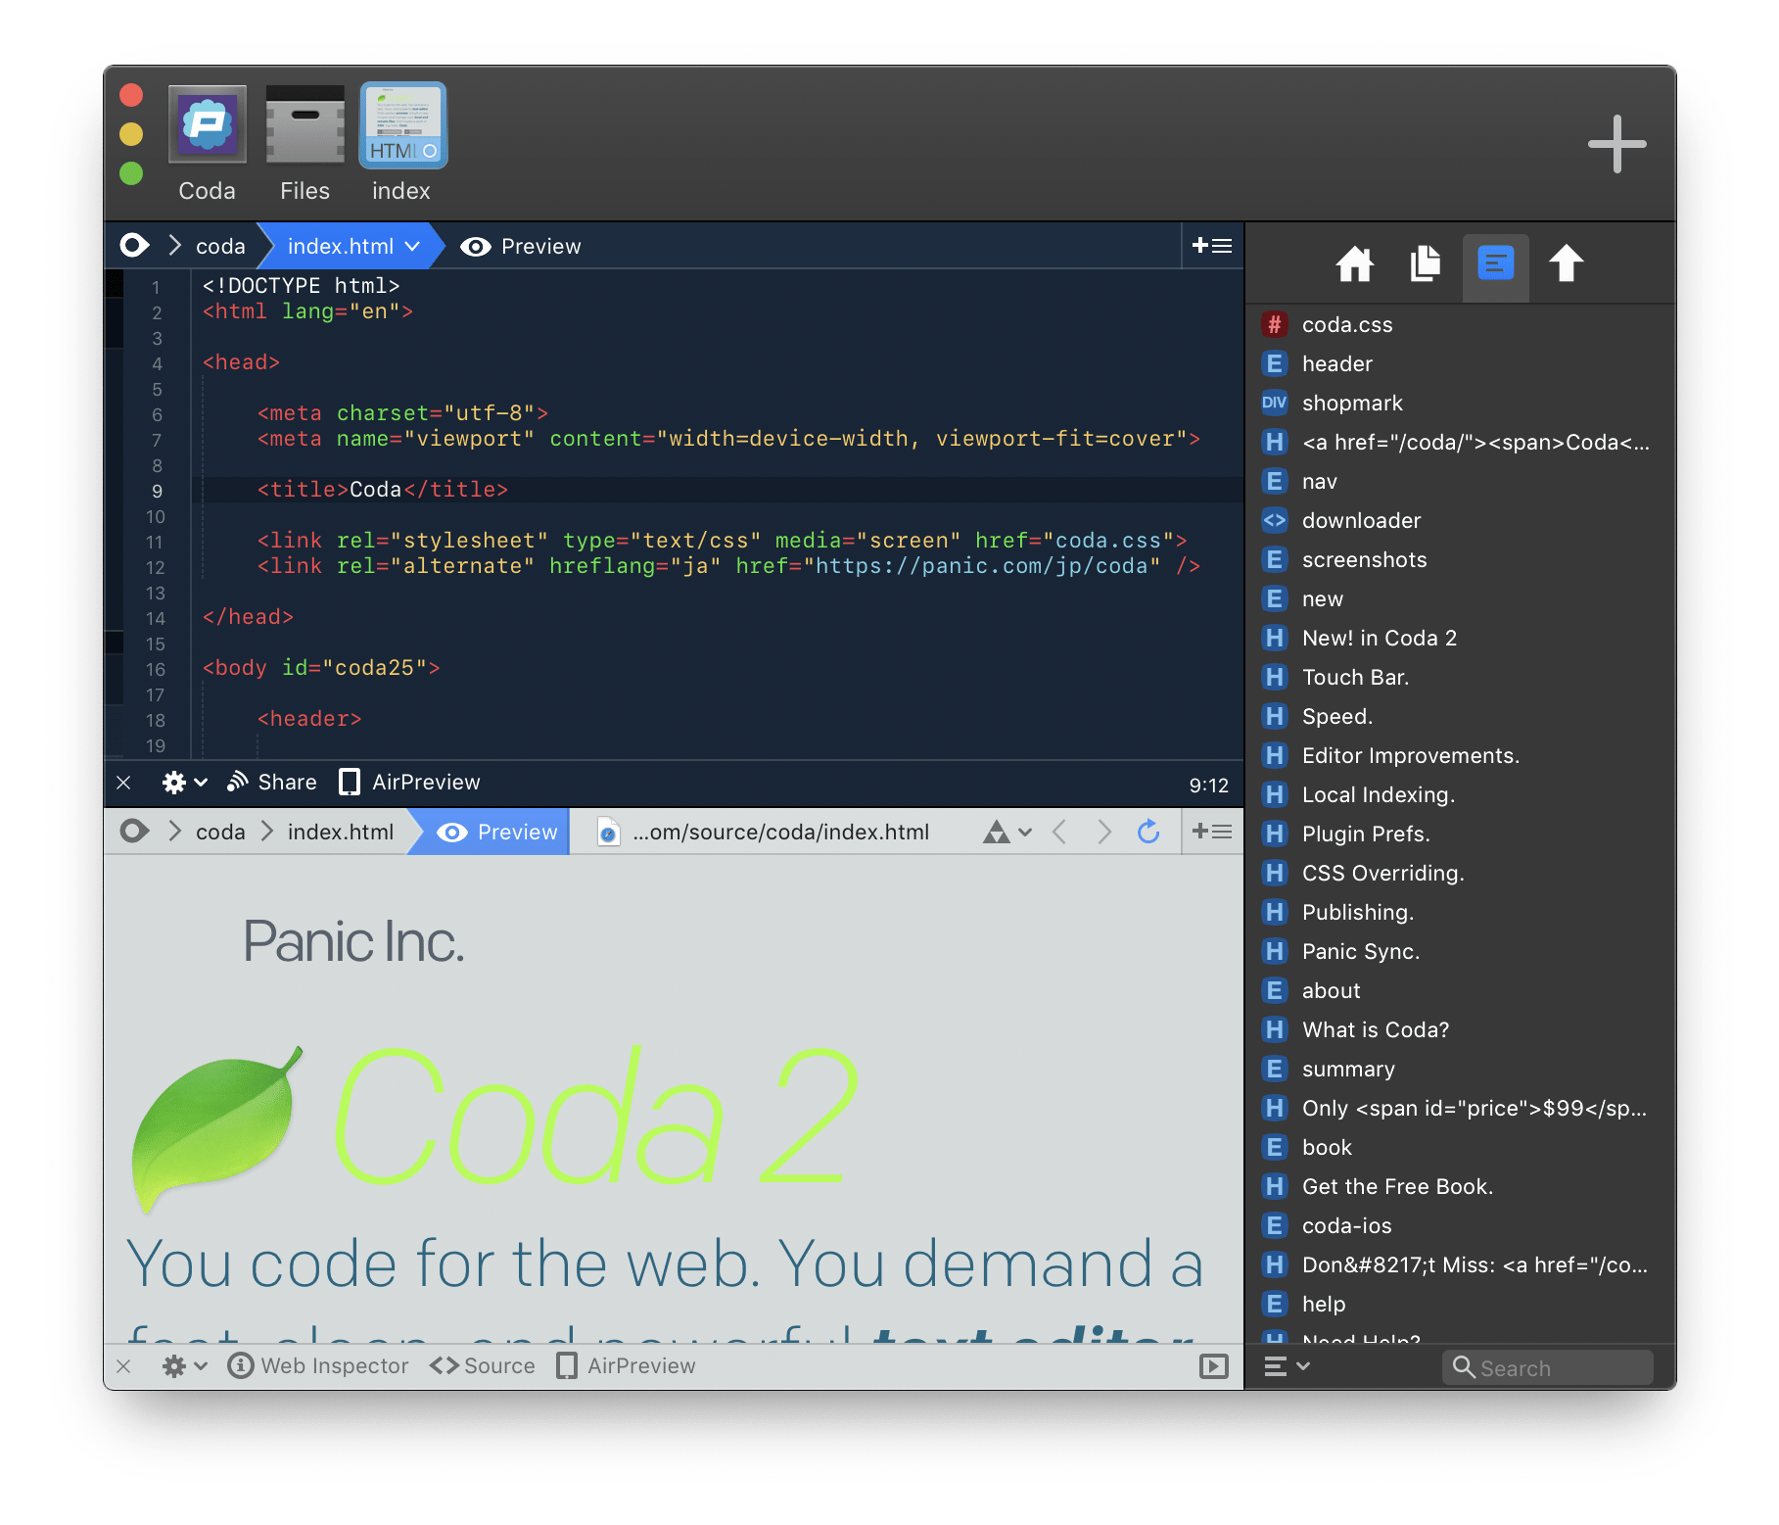The image size is (1779, 1525).
Task: Open the Coda site tab icon
Action: (x=207, y=124)
